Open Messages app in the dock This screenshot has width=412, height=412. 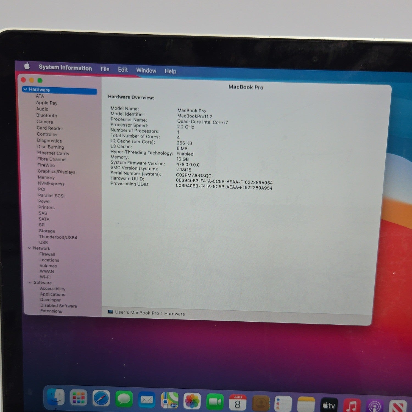[x=124, y=399]
